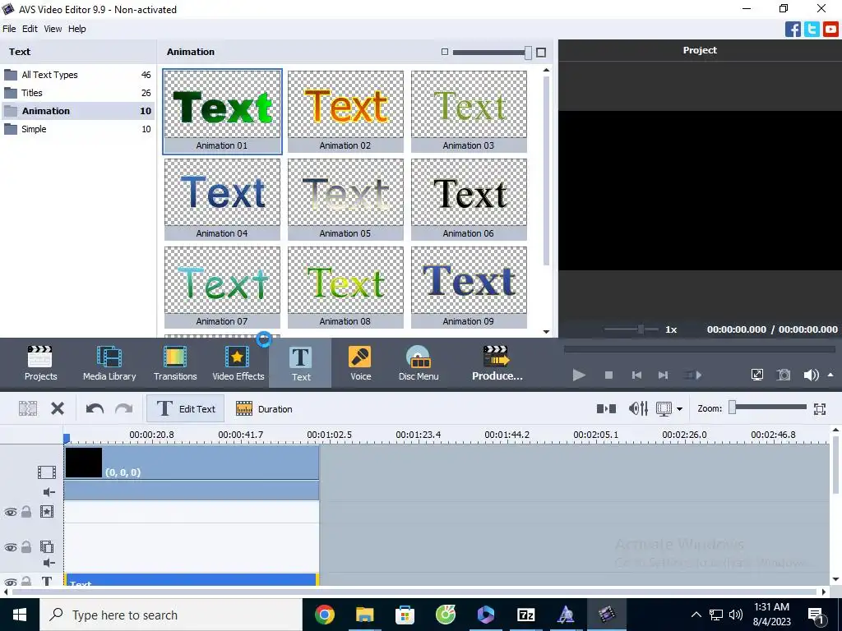Click the Duration button
This screenshot has width=842, height=631.
264,409
